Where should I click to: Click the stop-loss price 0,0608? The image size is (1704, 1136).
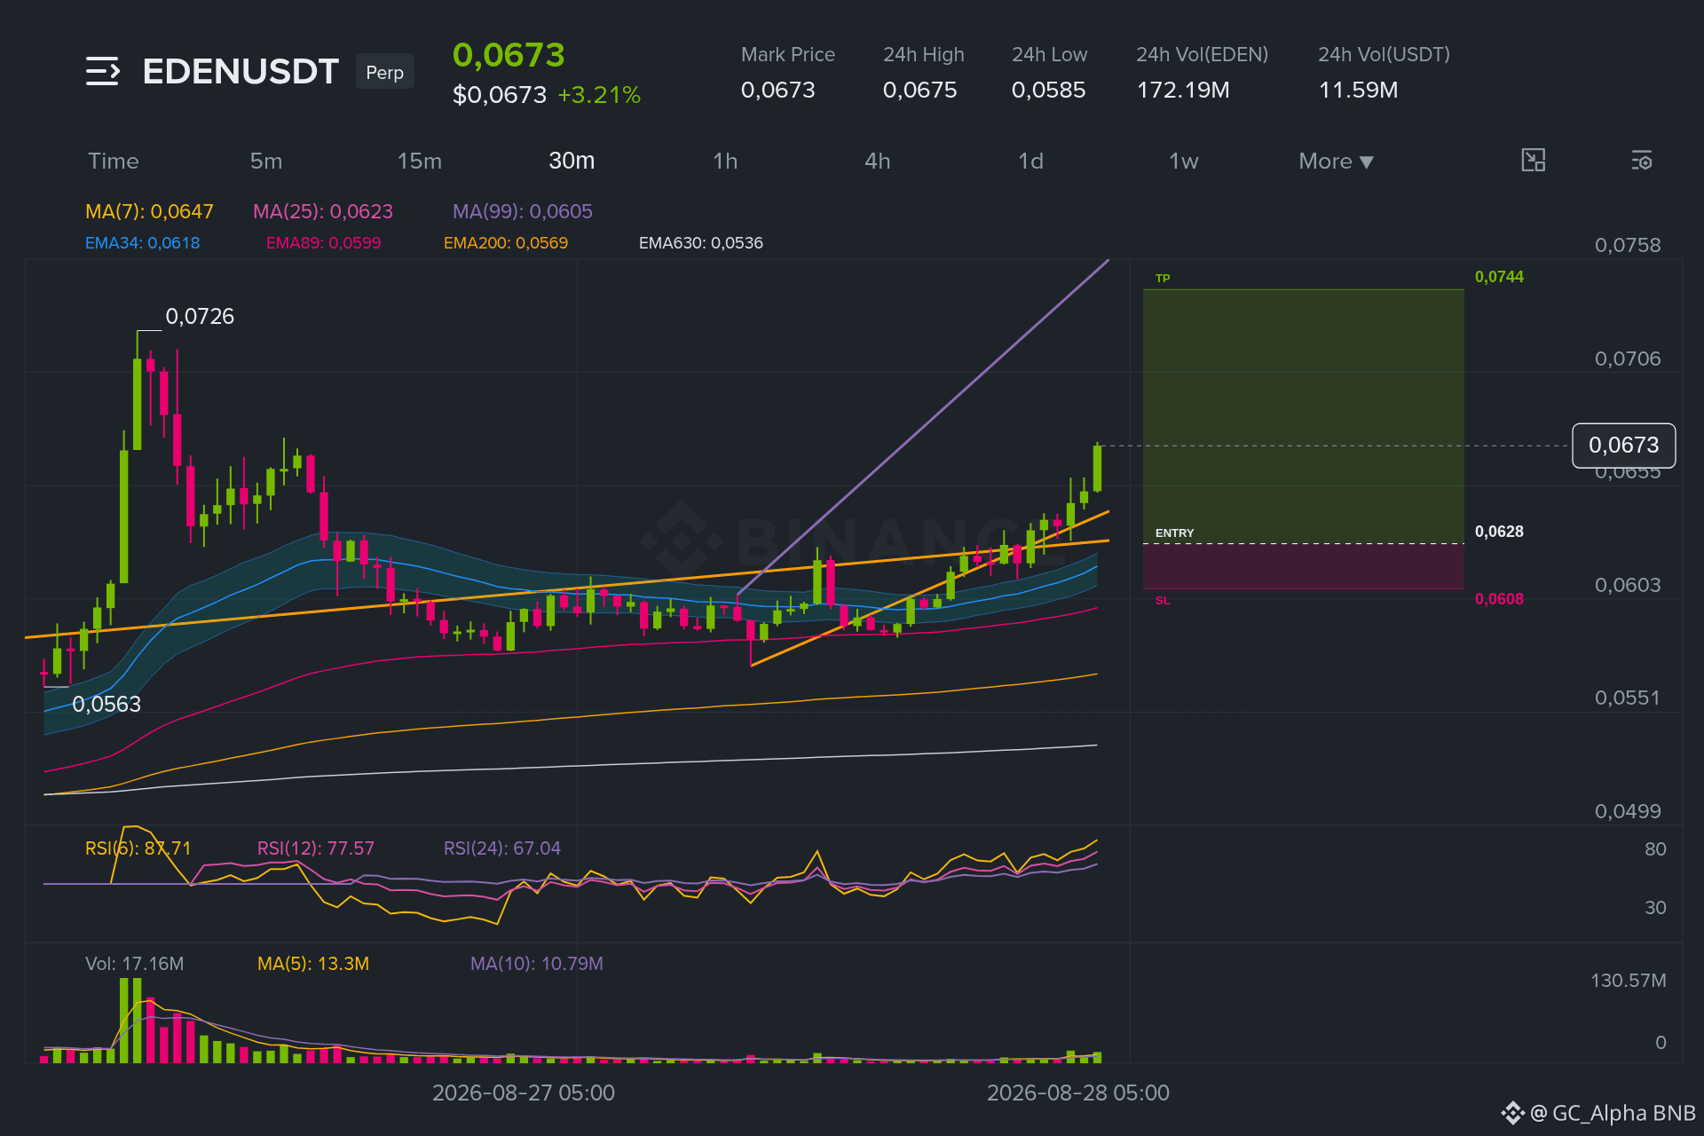point(1499,599)
